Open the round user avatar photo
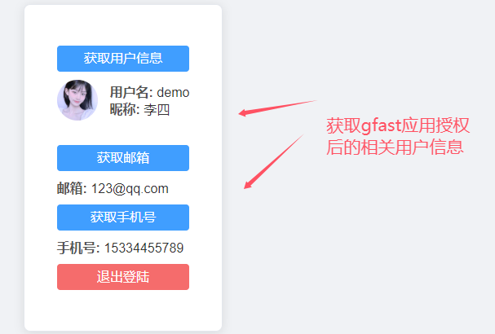 [x=77, y=100]
